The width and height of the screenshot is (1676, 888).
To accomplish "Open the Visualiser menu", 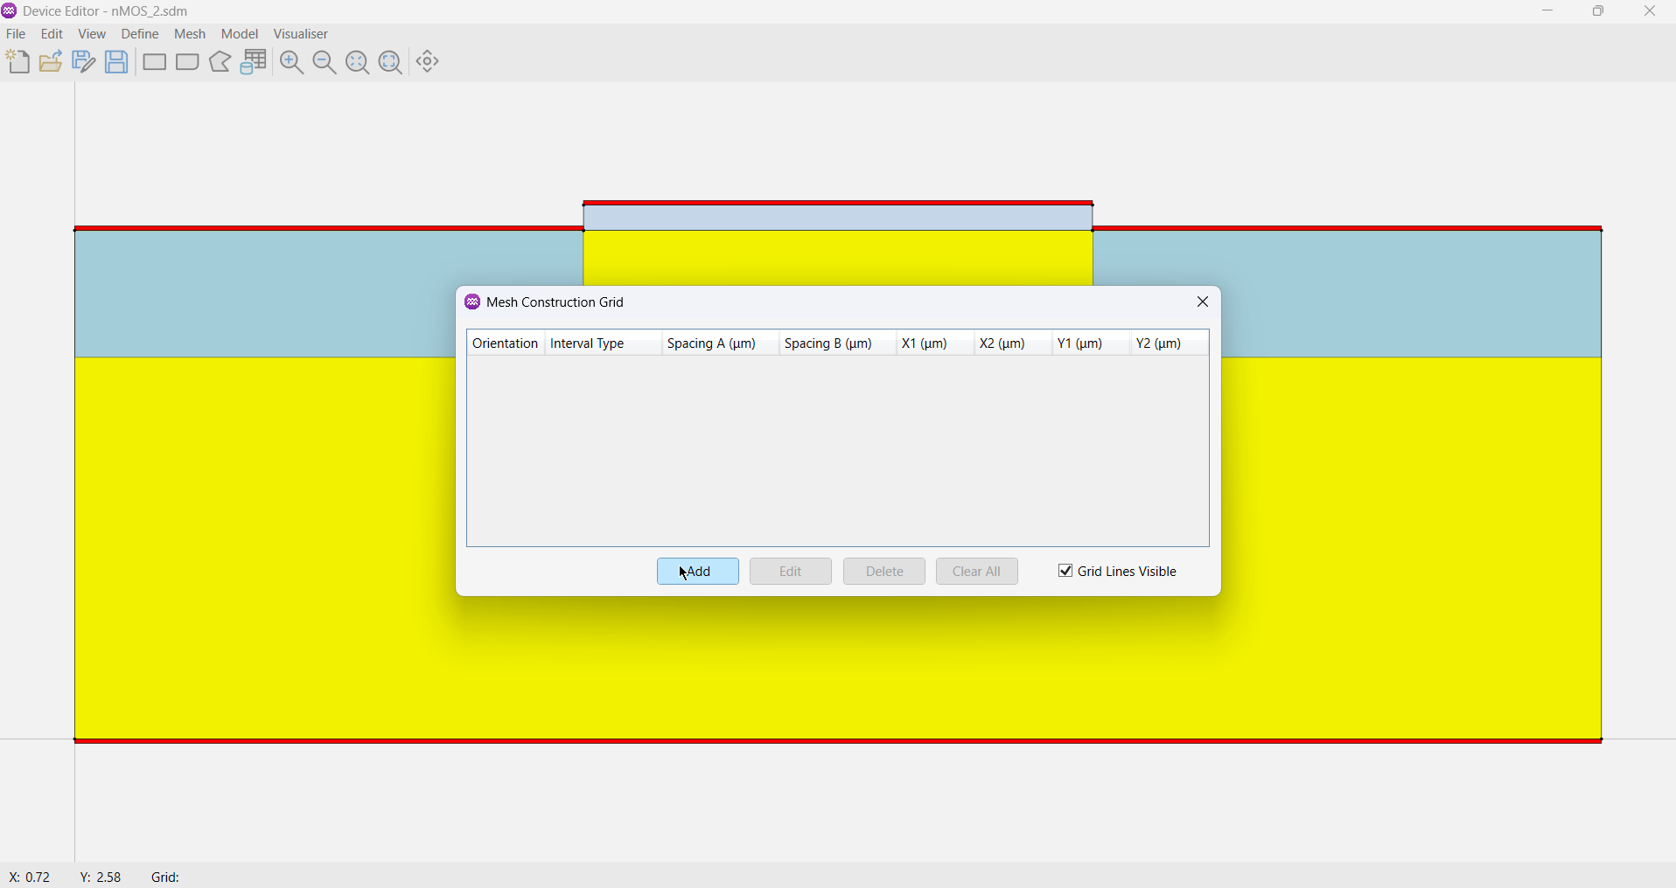I will pyautogui.click(x=302, y=35).
